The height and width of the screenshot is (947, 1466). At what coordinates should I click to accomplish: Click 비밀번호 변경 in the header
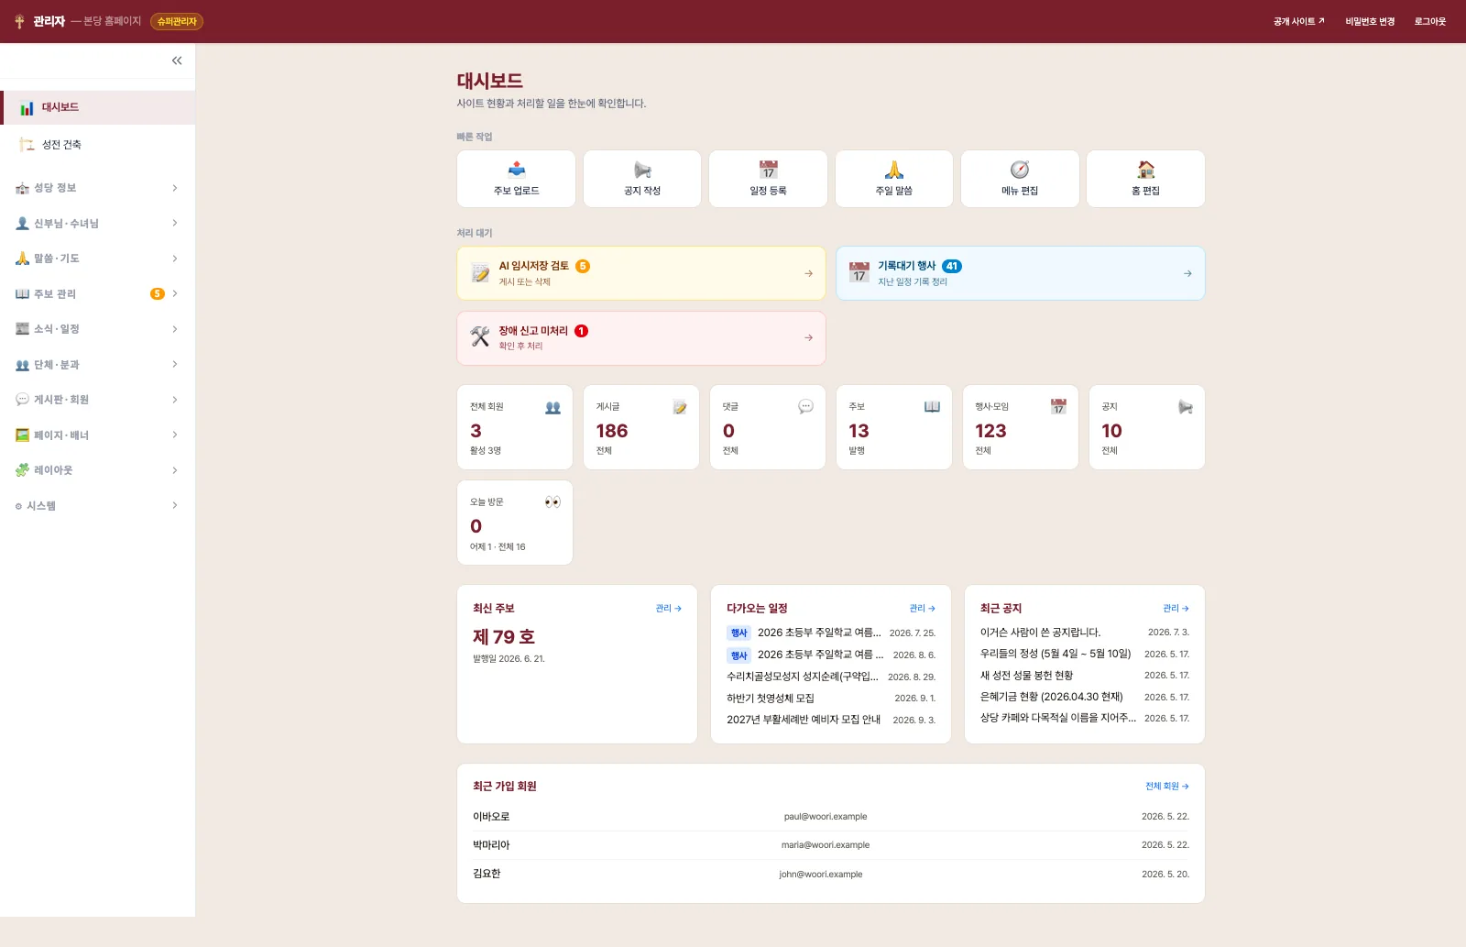click(1370, 21)
